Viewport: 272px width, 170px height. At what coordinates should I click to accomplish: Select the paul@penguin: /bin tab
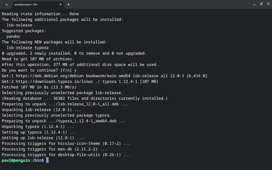33,4
